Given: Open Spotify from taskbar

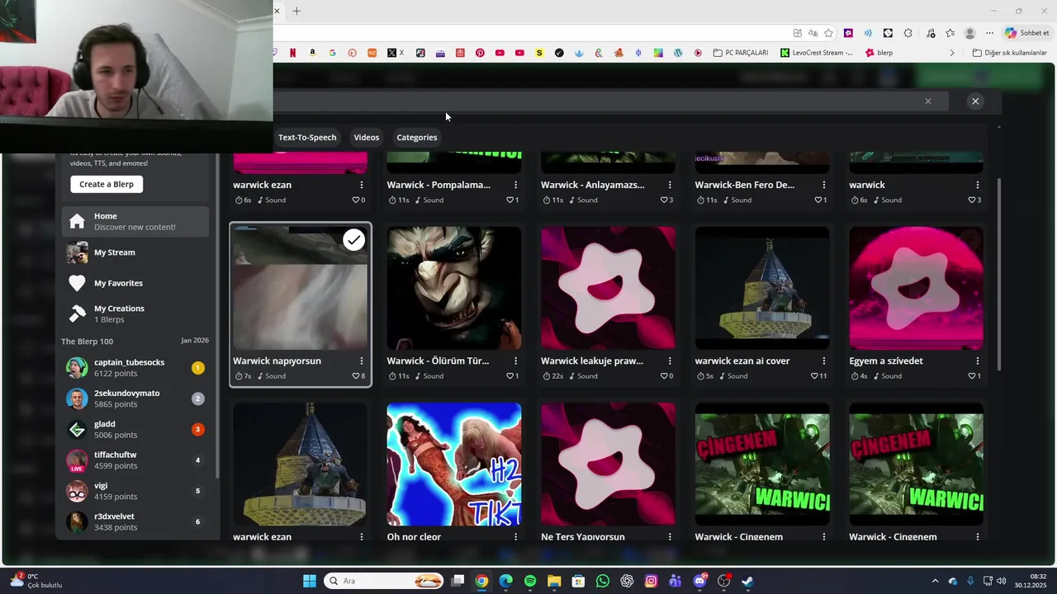Looking at the screenshot, I should pyautogui.click(x=530, y=581).
